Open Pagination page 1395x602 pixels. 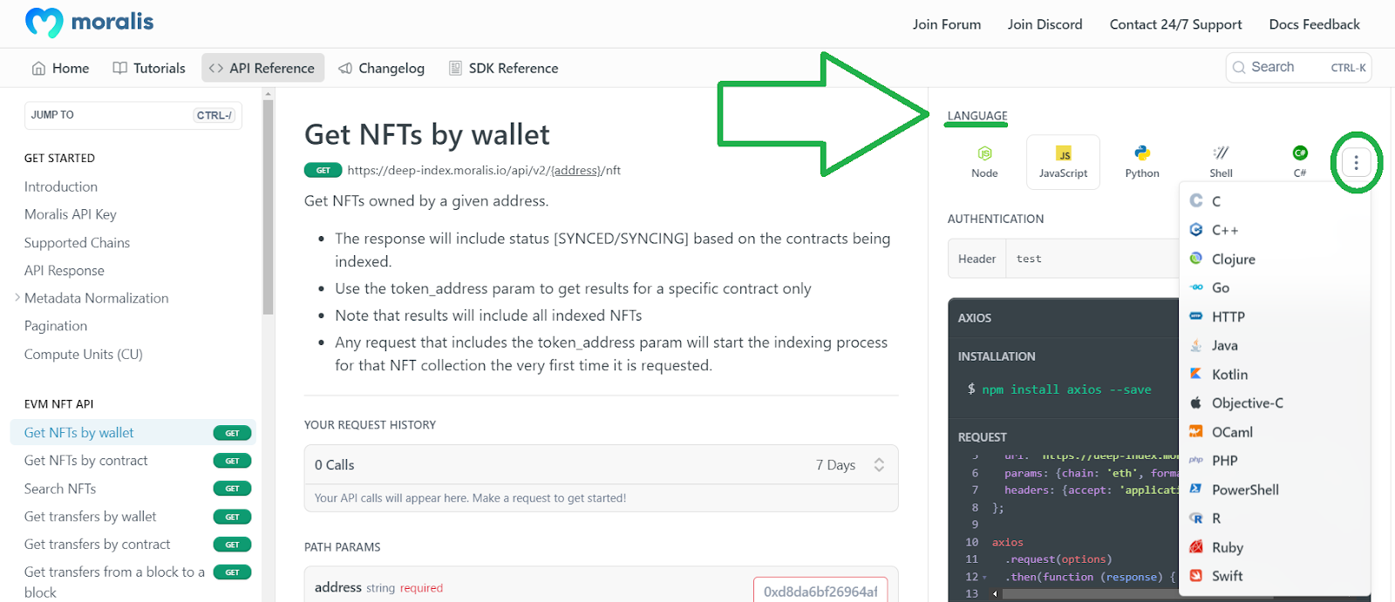pyautogui.click(x=56, y=326)
